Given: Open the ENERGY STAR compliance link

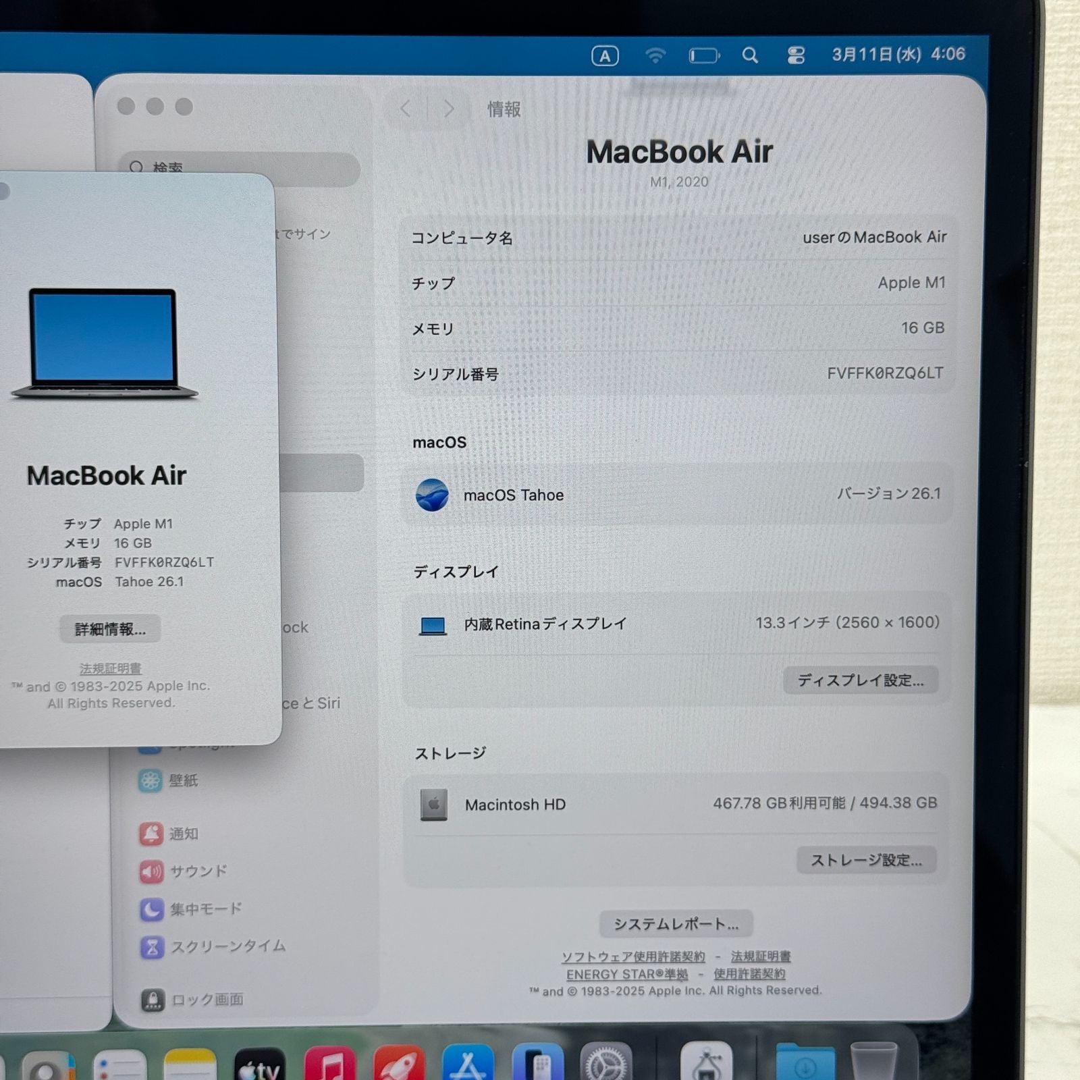Looking at the screenshot, I should click(x=627, y=974).
